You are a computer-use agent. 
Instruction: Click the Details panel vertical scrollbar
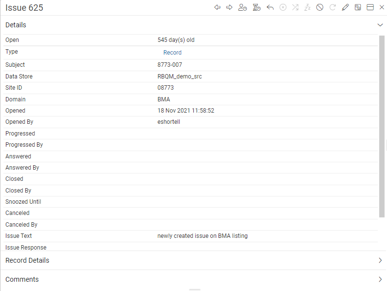coord(382,126)
